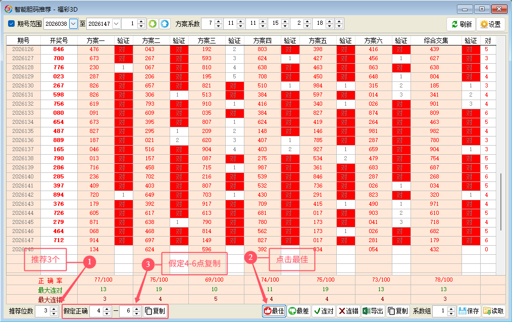
Task: Adjust first 方案系数 spinner showing 7
Action: coord(219,24)
